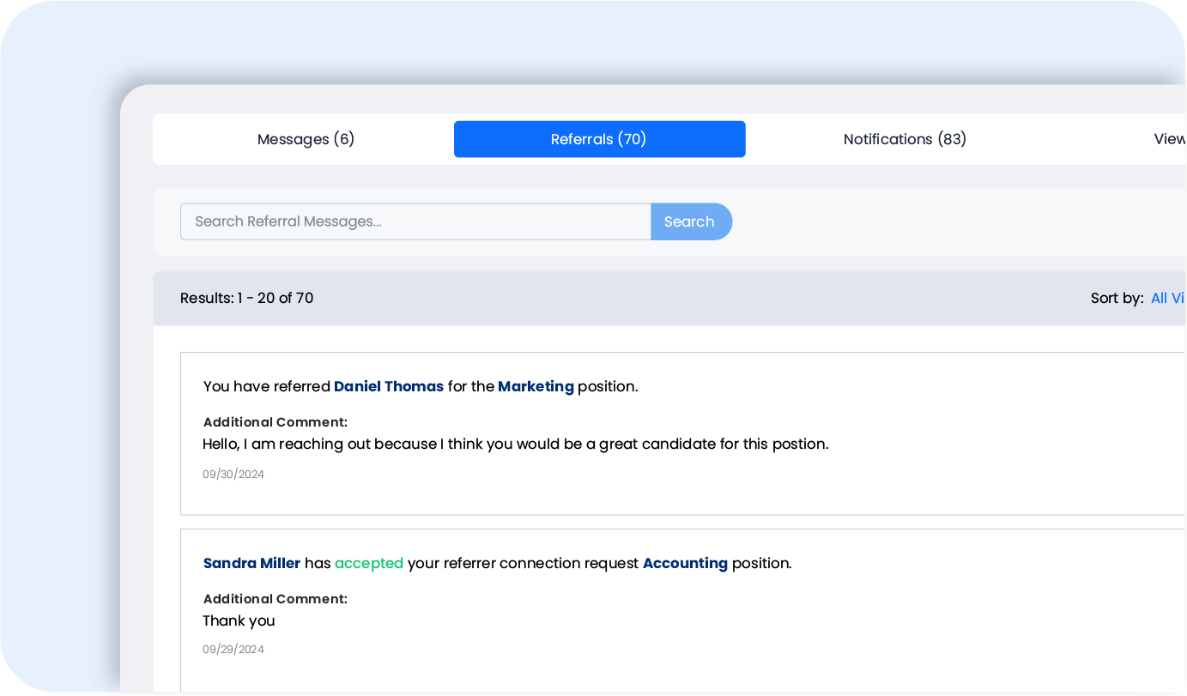Screen dimensions: 1187x696
Task: Click the Results 1-20 of 70 label
Action: click(246, 298)
